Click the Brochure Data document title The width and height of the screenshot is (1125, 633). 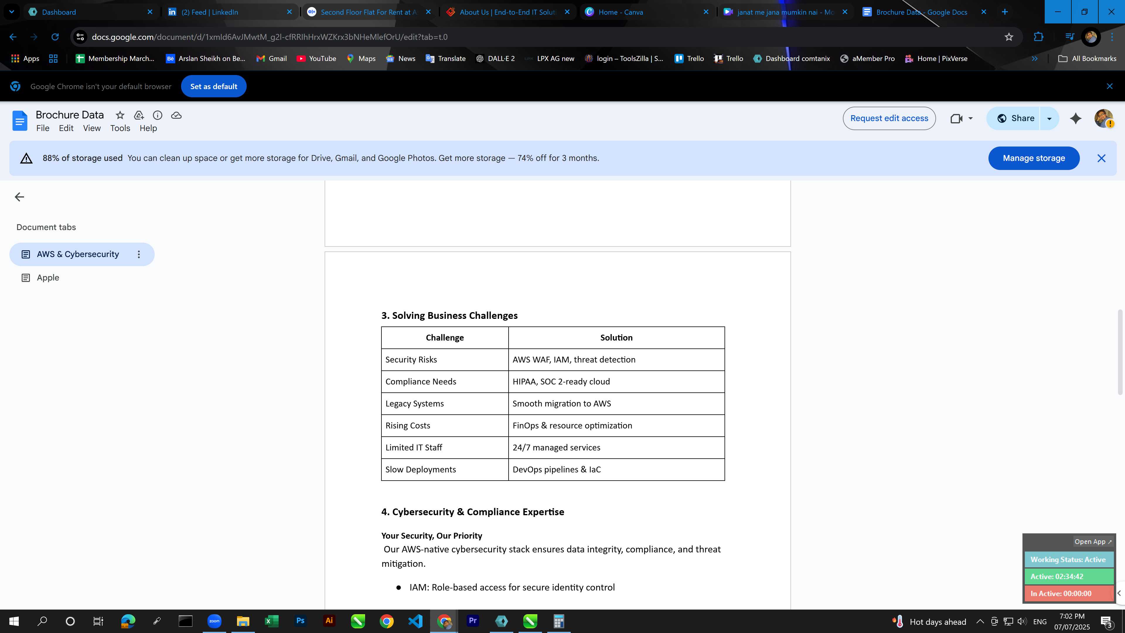70,115
